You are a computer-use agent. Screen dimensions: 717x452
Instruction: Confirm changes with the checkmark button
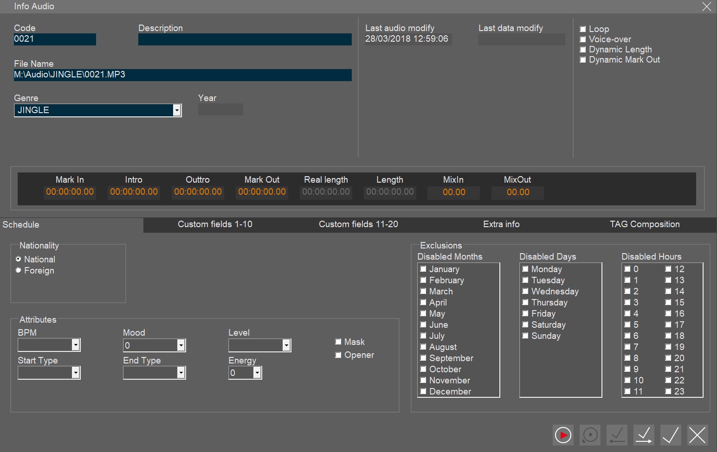pyautogui.click(x=671, y=435)
